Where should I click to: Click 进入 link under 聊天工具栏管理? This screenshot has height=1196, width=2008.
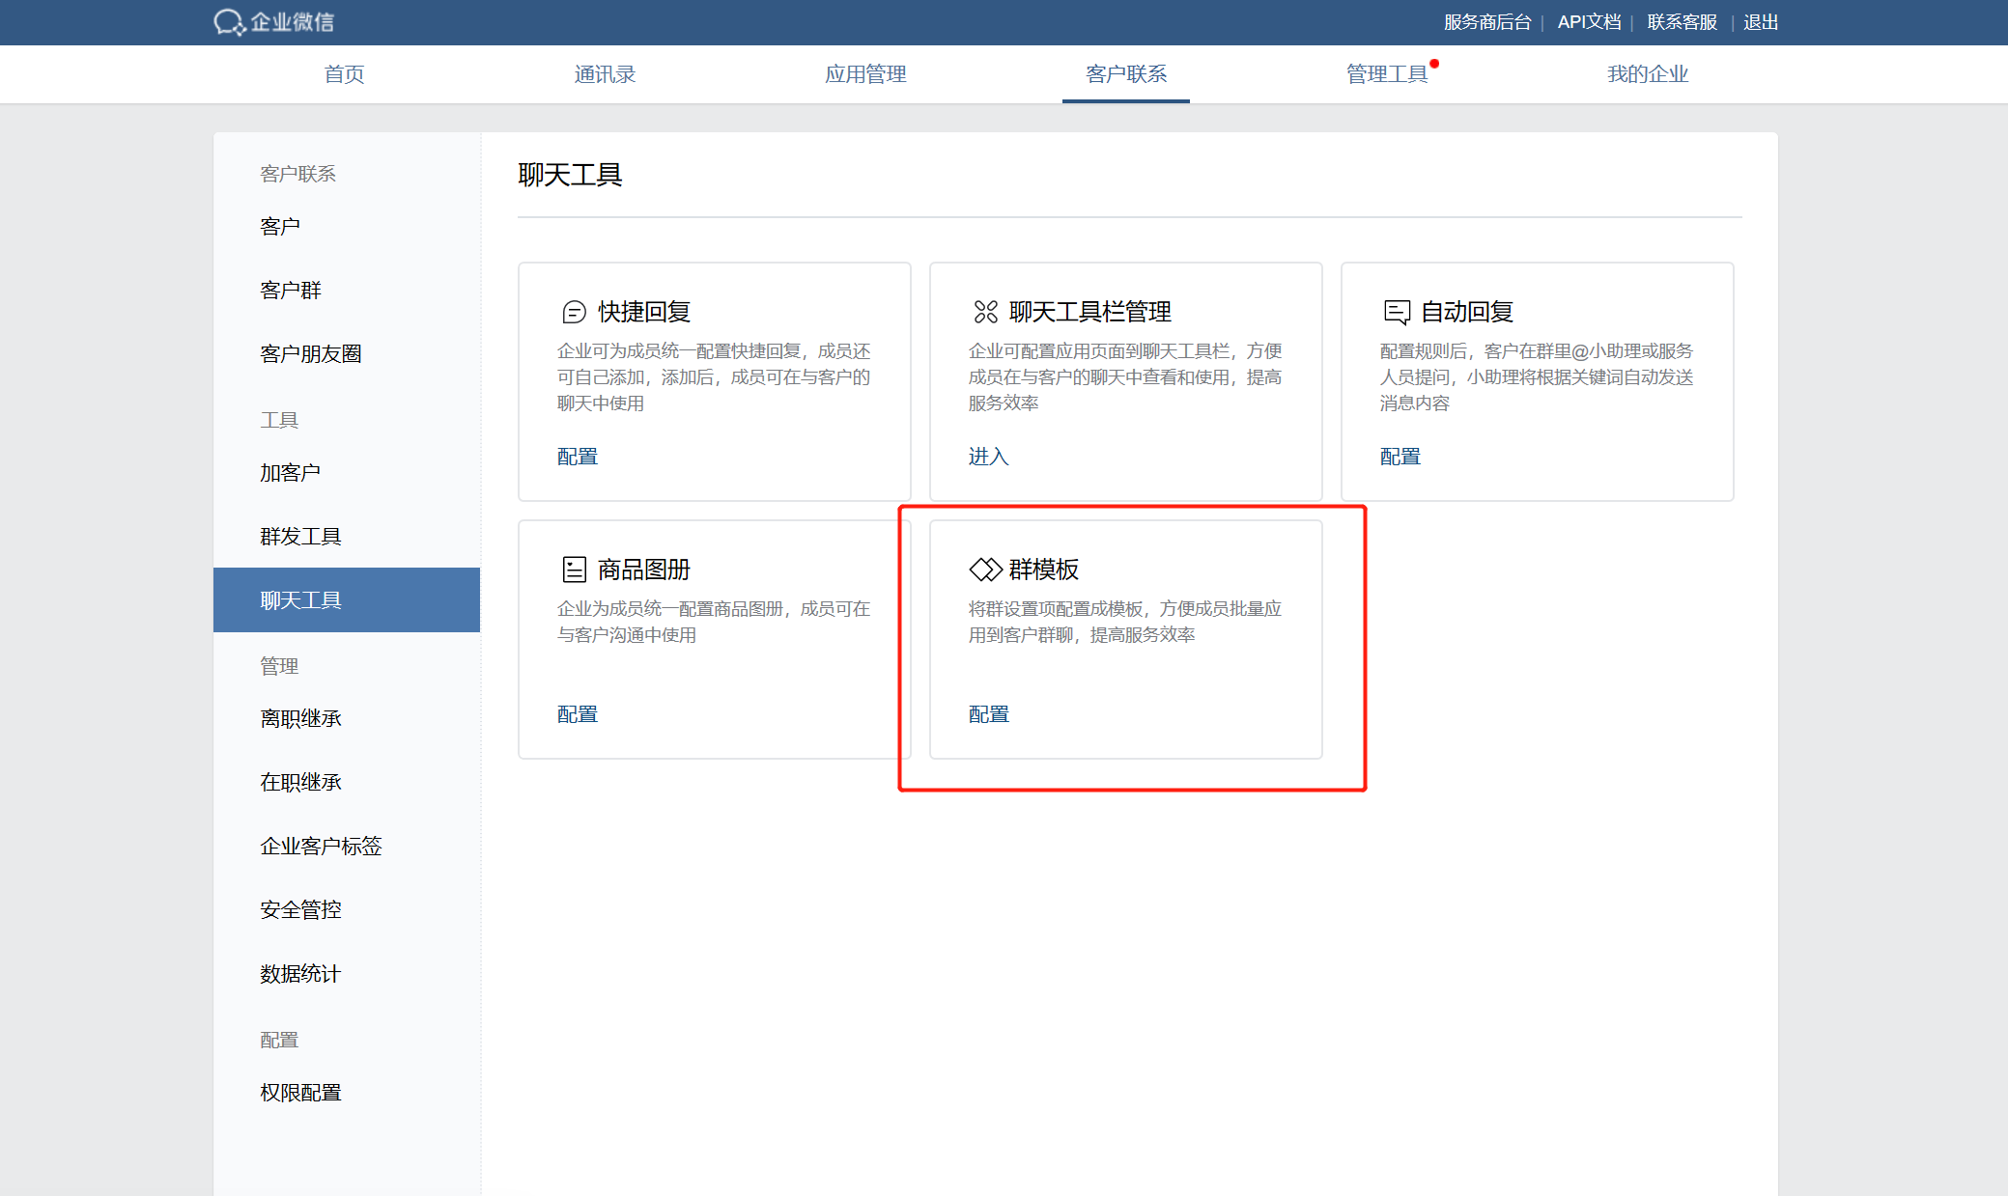pos(988,457)
